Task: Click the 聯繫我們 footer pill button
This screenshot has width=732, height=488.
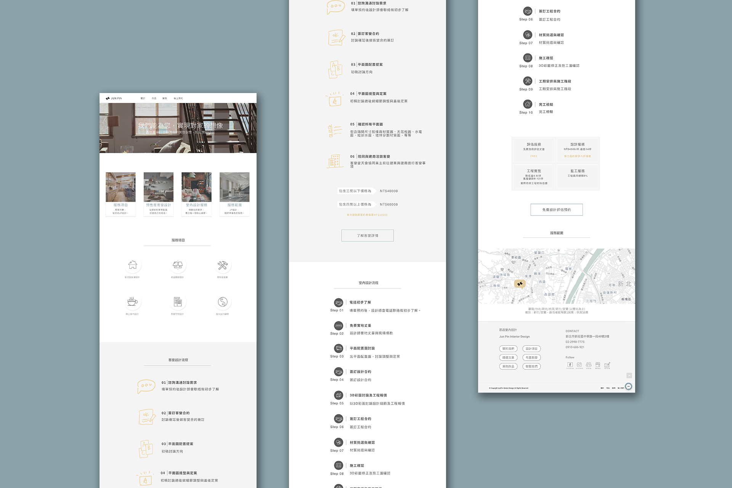Action: [531, 366]
